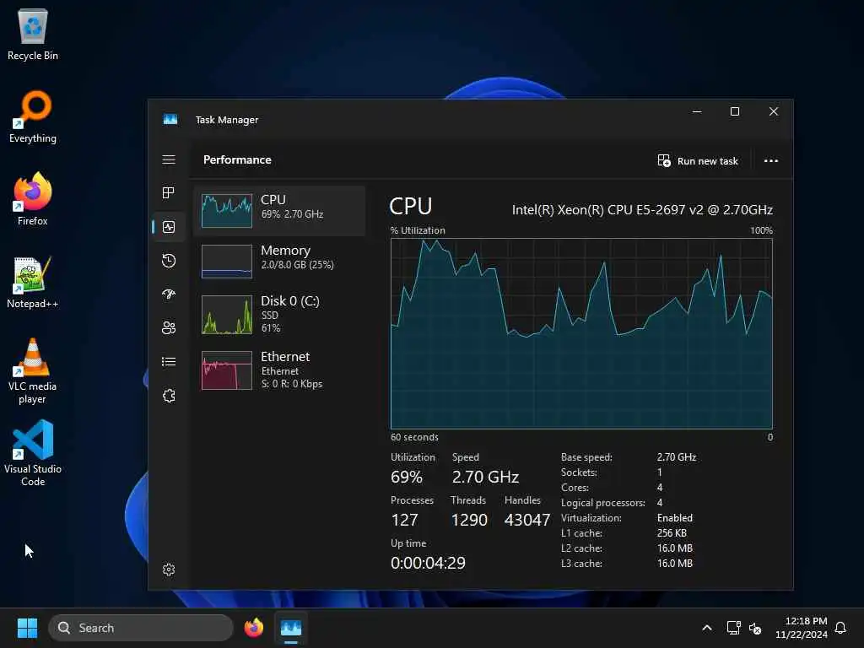Click the Logical processors label
The image size is (864, 648).
(602, 503)
